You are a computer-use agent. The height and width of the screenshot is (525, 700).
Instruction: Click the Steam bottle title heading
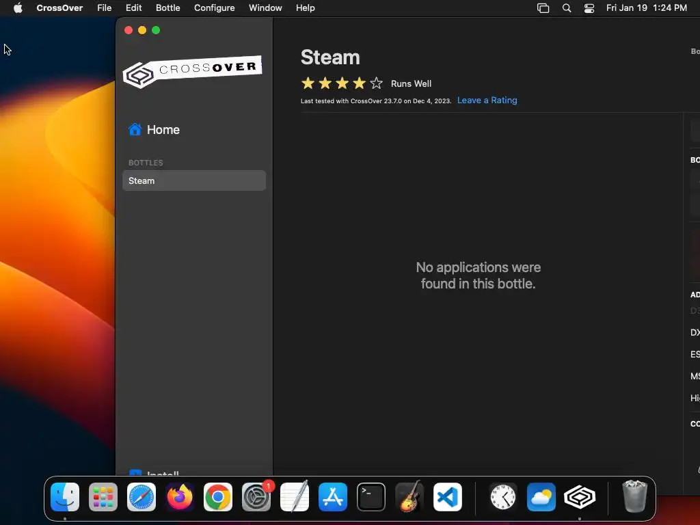point(330,57)
